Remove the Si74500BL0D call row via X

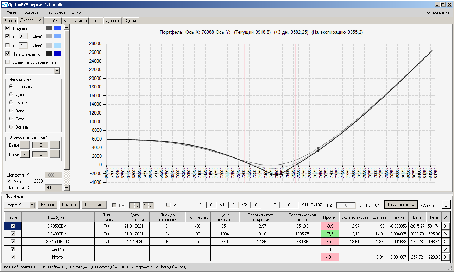[446, 241]
